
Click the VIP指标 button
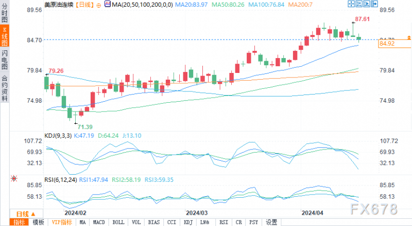click(62, 222)
